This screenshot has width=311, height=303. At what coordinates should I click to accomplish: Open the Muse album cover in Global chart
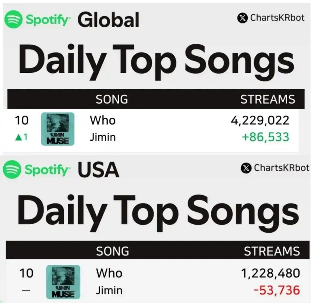tap(58, 129)
